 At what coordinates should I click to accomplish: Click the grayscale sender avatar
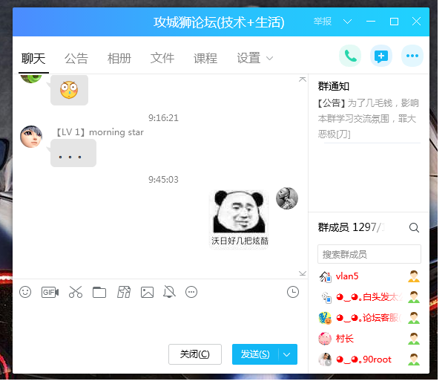tap(287, 198)
